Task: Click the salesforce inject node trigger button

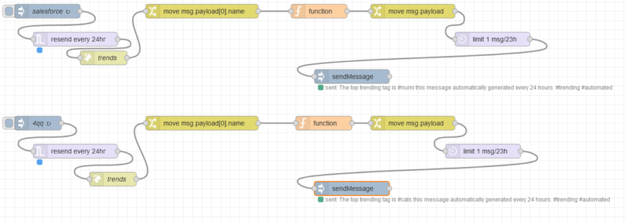Action: 8,12
